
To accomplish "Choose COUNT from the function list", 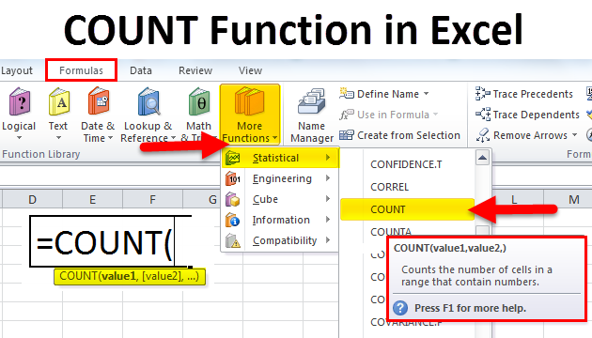I will point(407,209).
